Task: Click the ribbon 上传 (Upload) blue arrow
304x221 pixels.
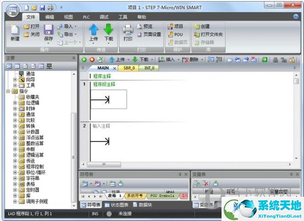Action: coord(93,30)
